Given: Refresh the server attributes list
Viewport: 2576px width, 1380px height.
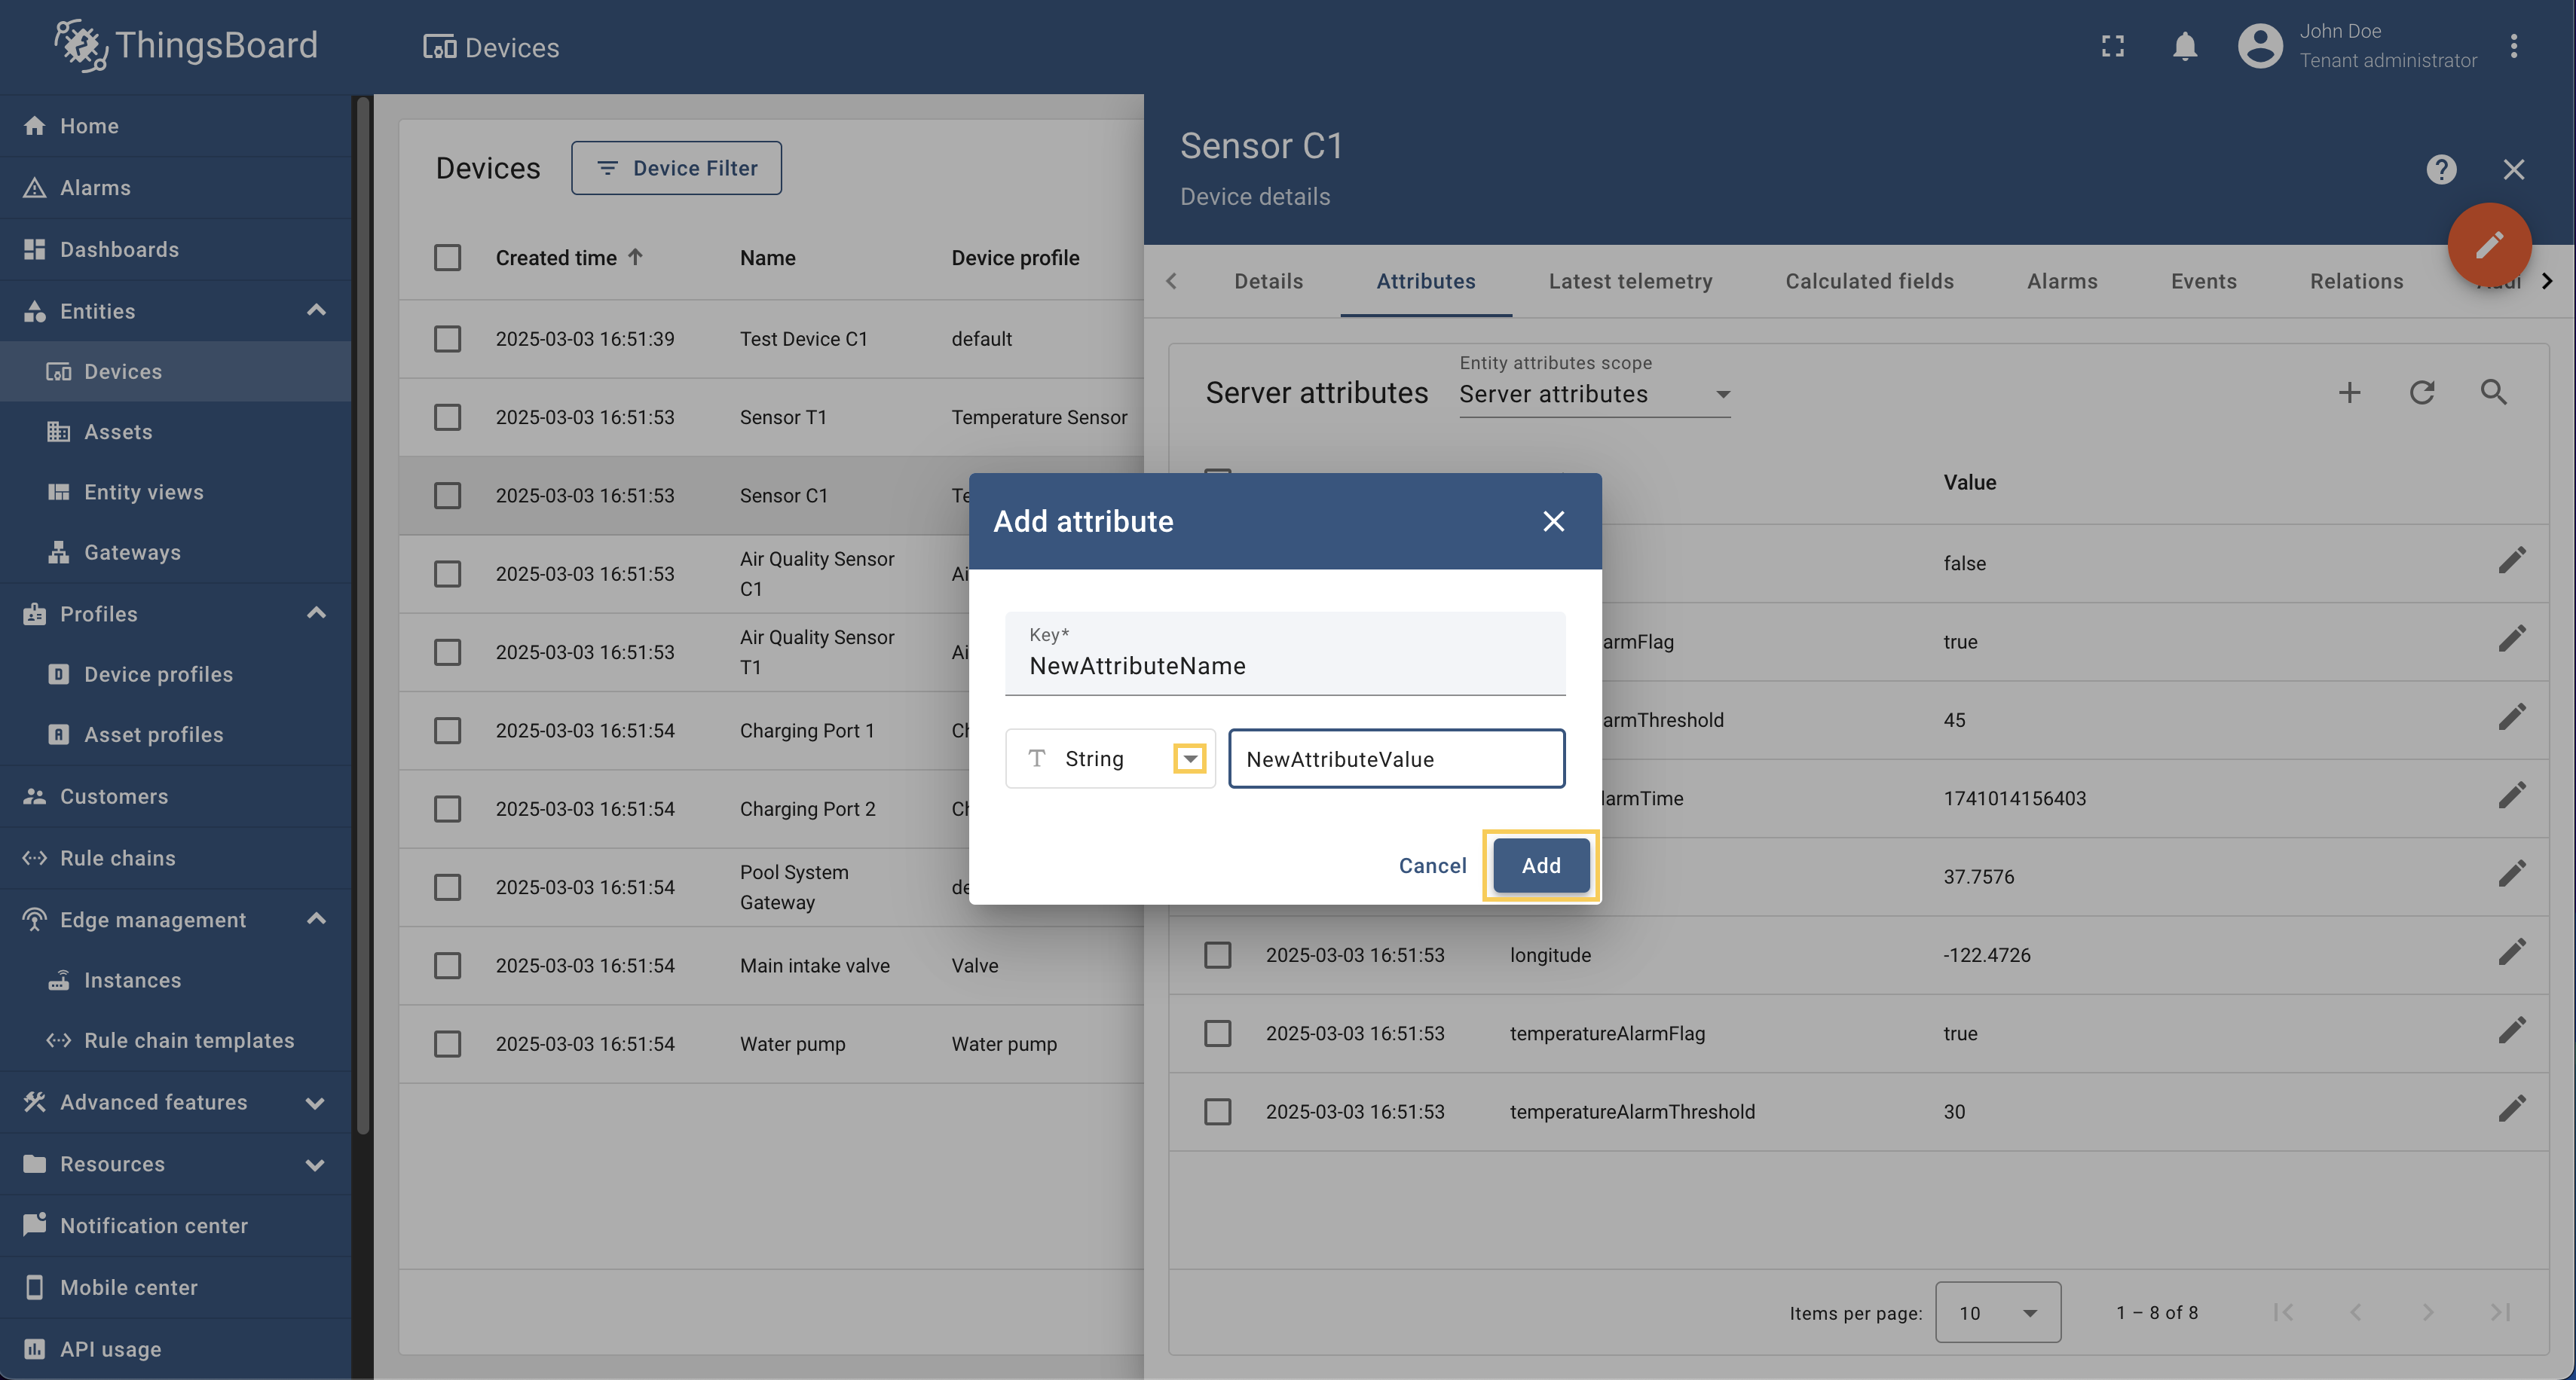Looking at the screenshot, I should click(2422, 392).
